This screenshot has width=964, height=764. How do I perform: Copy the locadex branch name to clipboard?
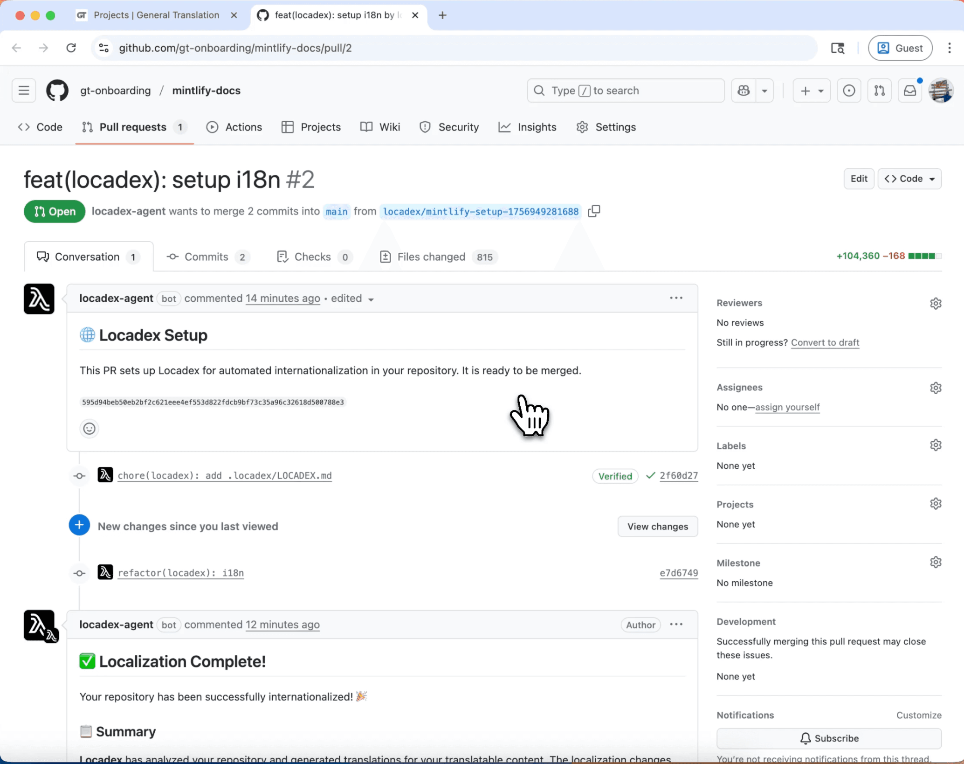click(x=594, y=211)
